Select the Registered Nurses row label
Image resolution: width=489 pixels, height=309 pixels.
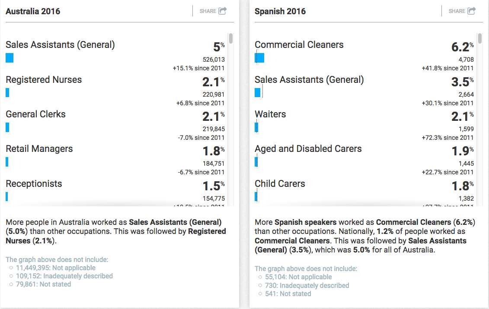point(44,80)
